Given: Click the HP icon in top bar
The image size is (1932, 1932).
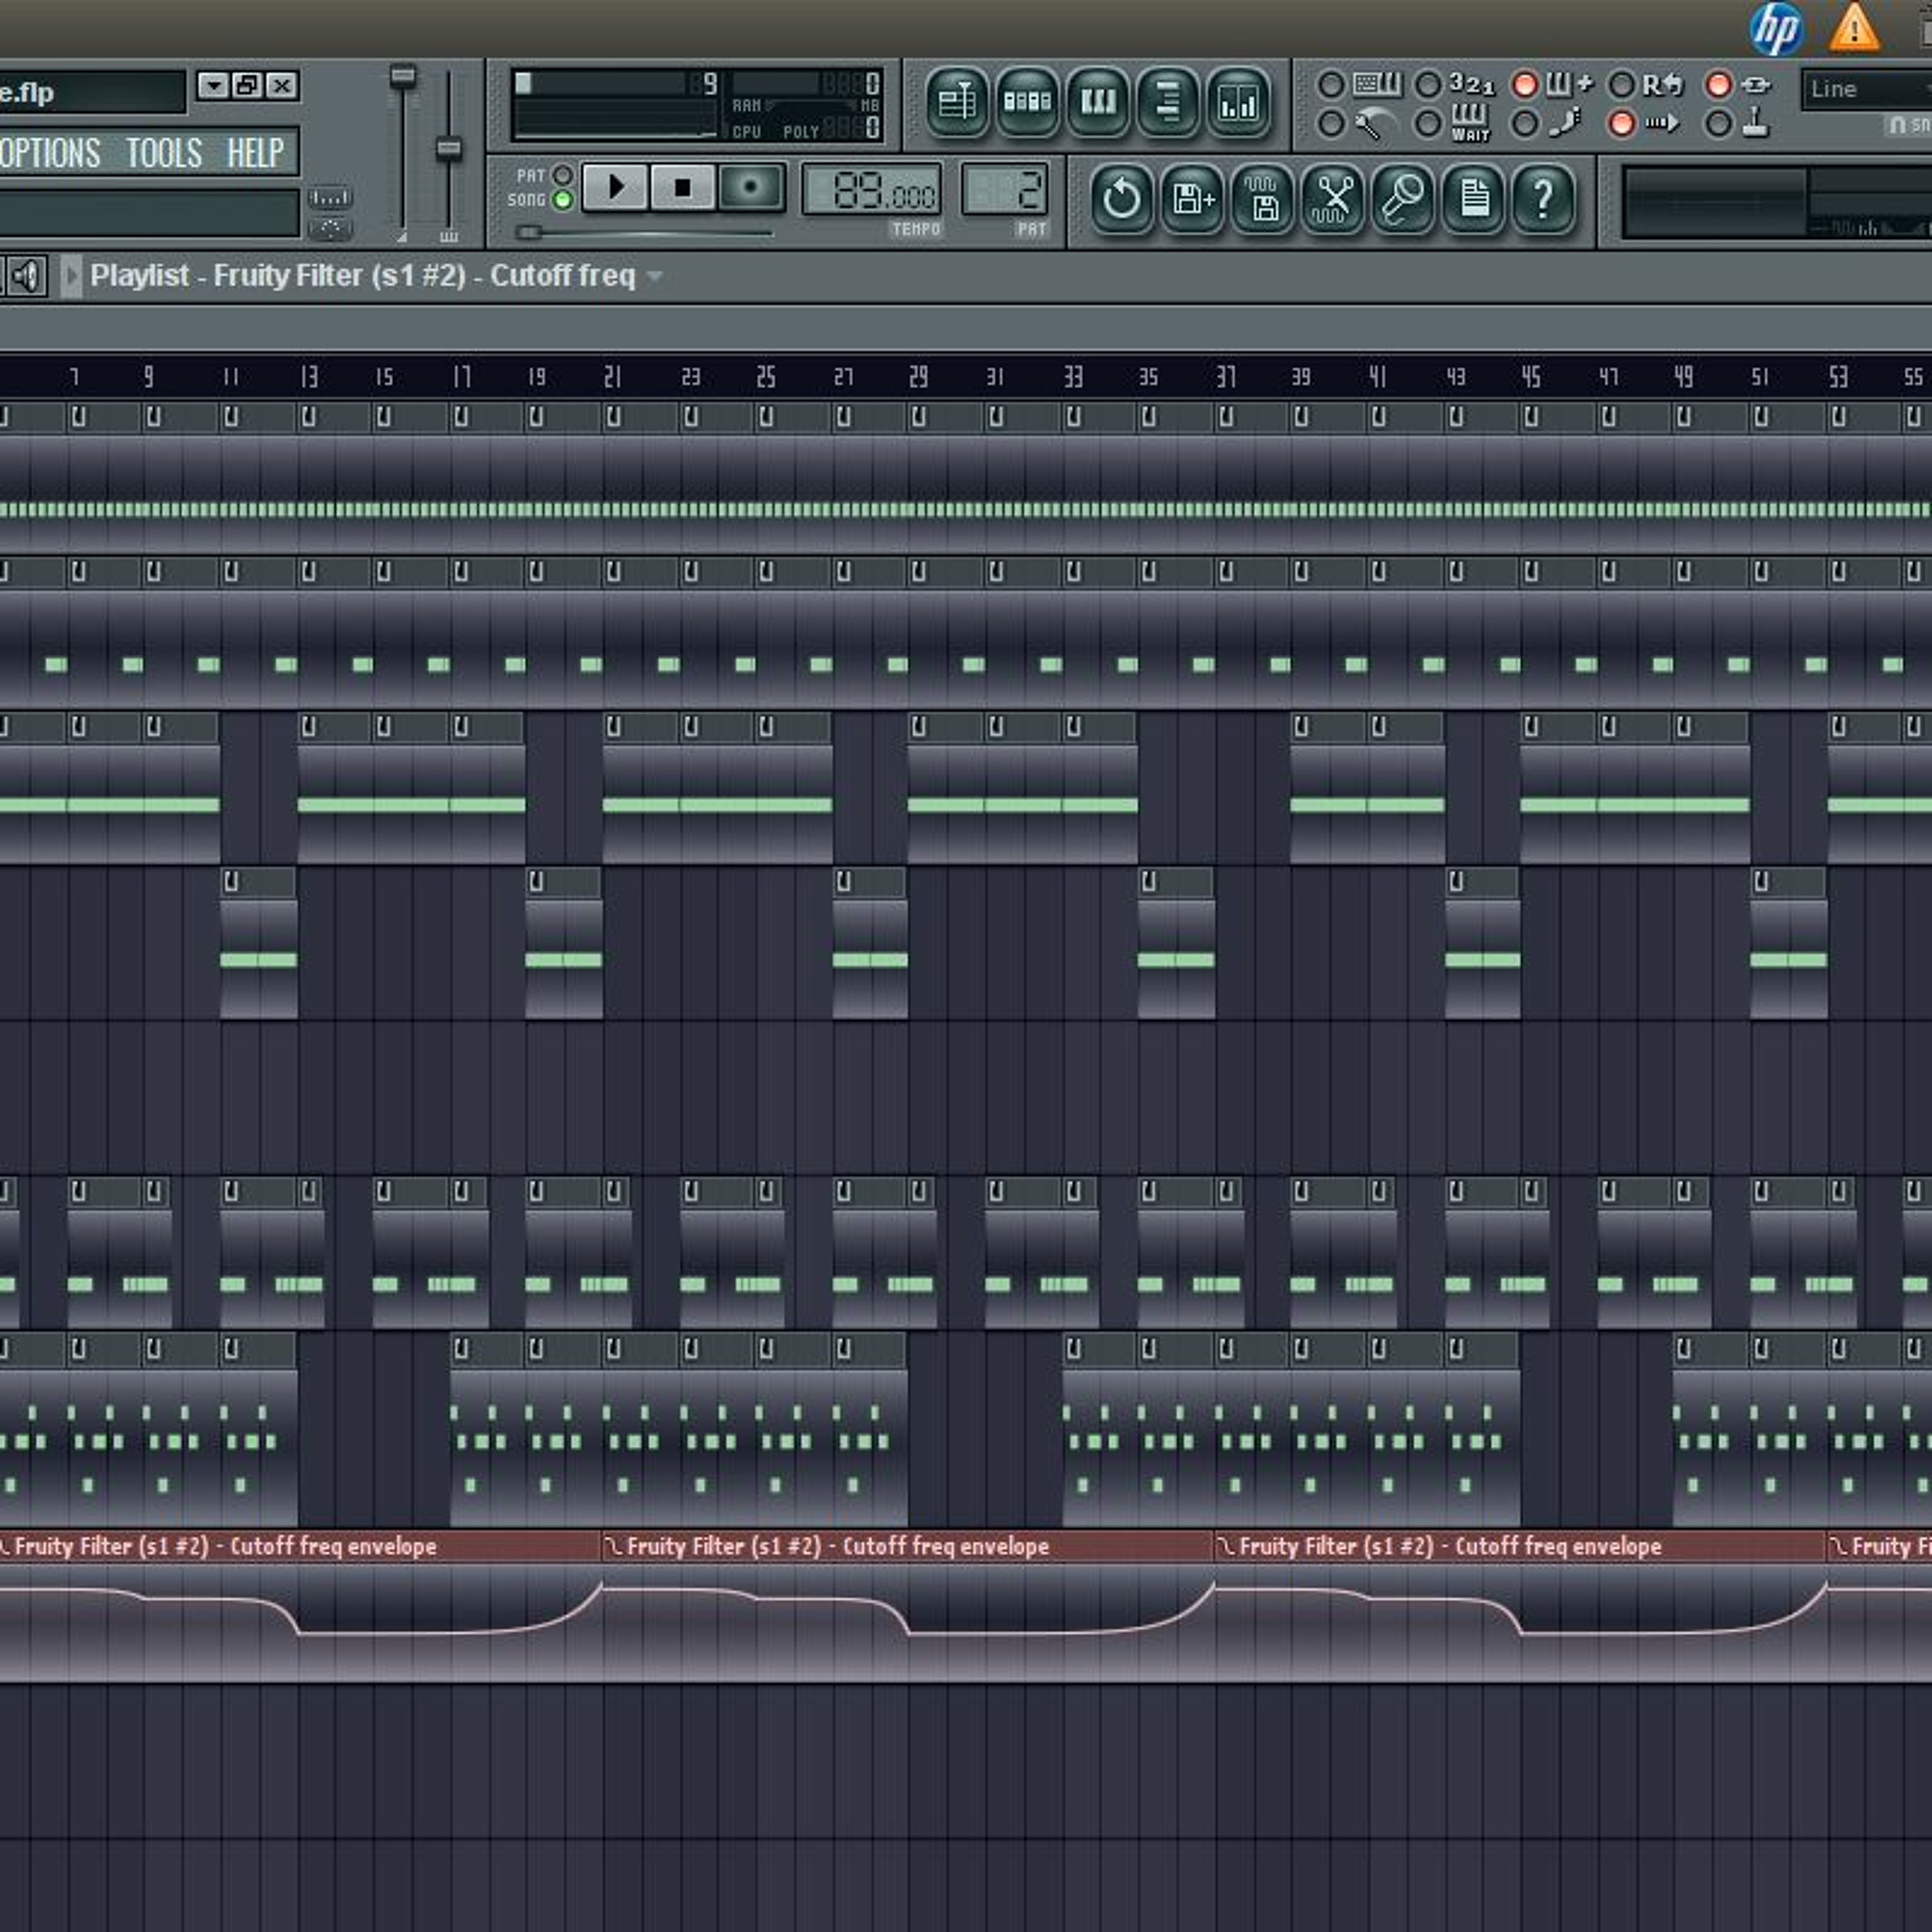Looking at the screenshot, I should [1777, 29].
